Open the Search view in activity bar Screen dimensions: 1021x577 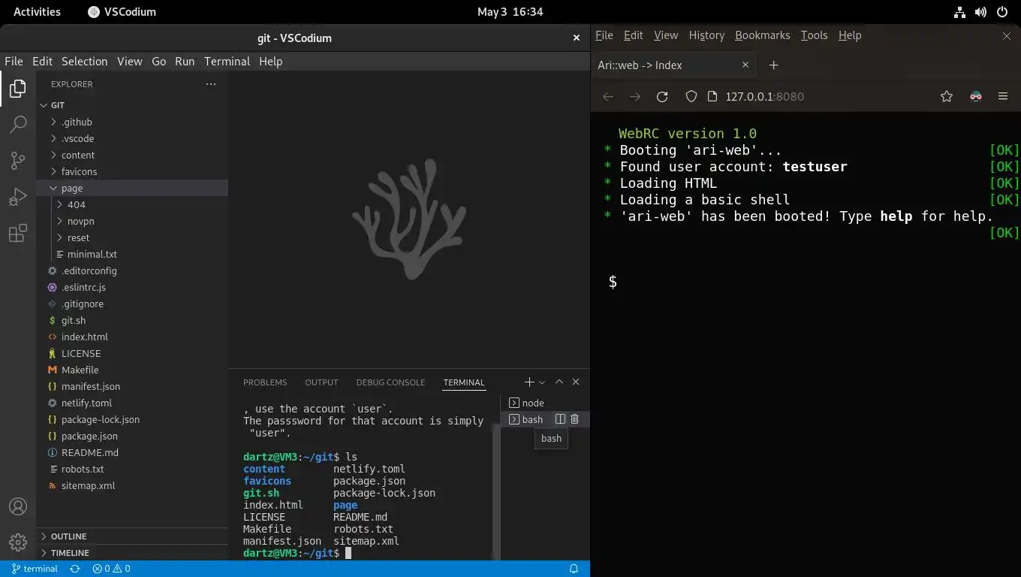point(18,124)
